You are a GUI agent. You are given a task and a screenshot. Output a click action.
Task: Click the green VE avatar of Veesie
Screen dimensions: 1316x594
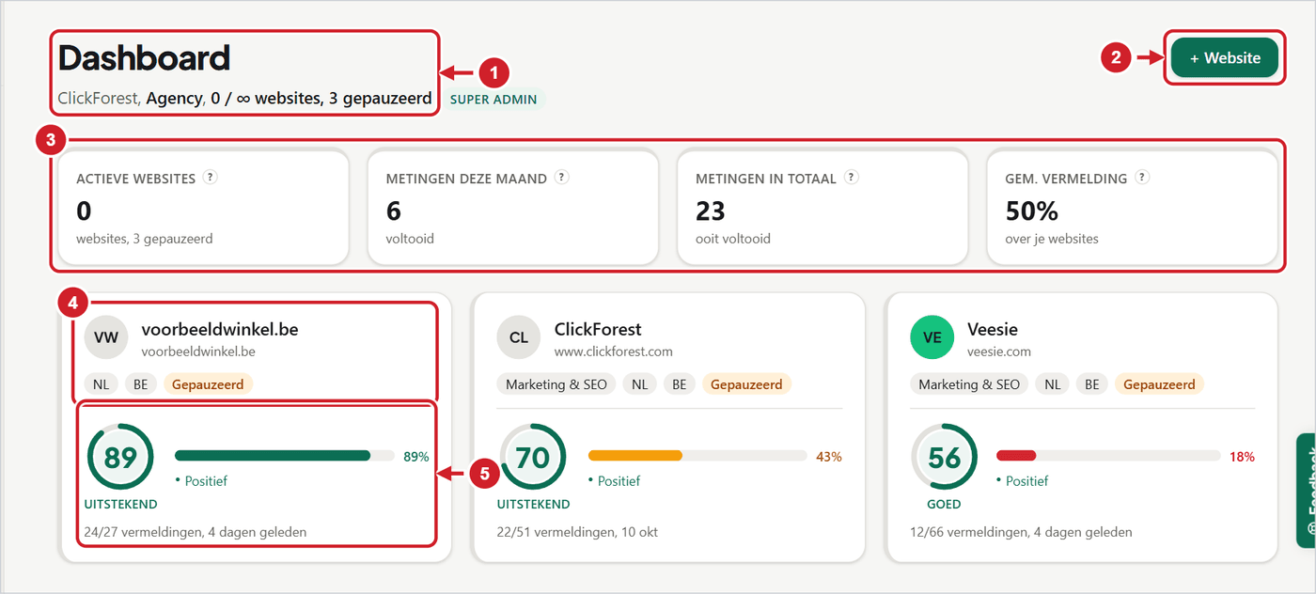pos(932,337)
